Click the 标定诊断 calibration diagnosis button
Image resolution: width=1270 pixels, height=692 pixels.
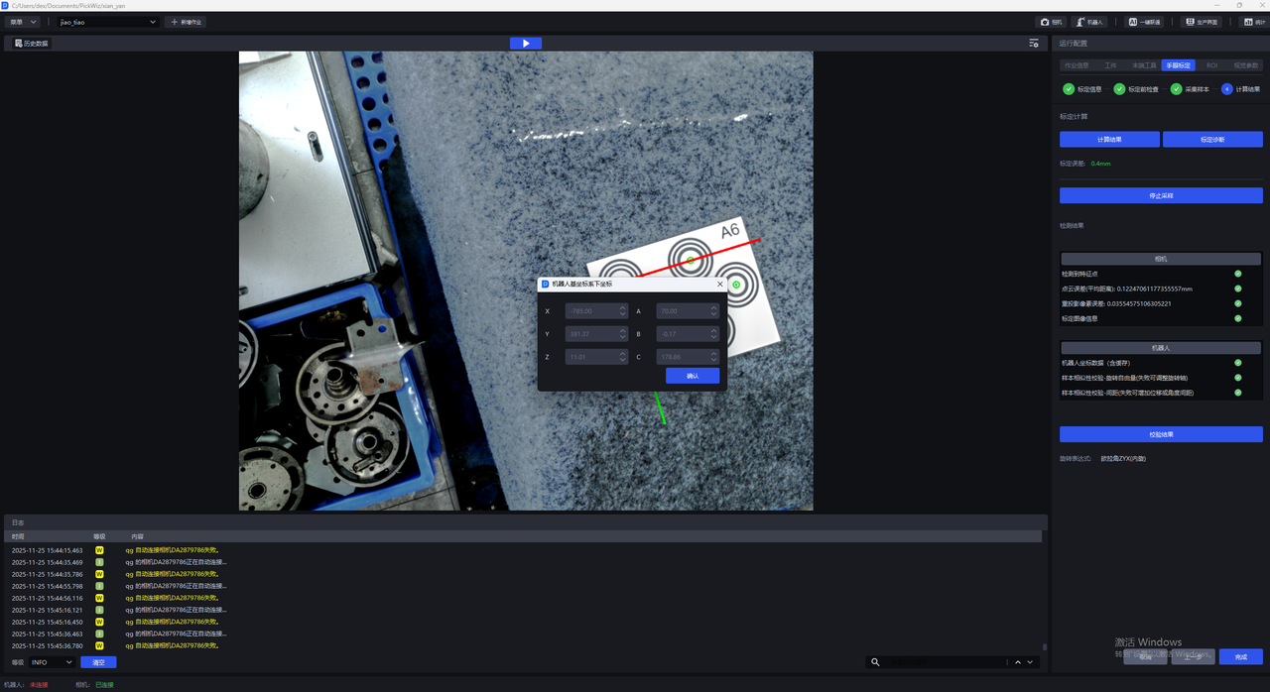(x=1211, y=140)
